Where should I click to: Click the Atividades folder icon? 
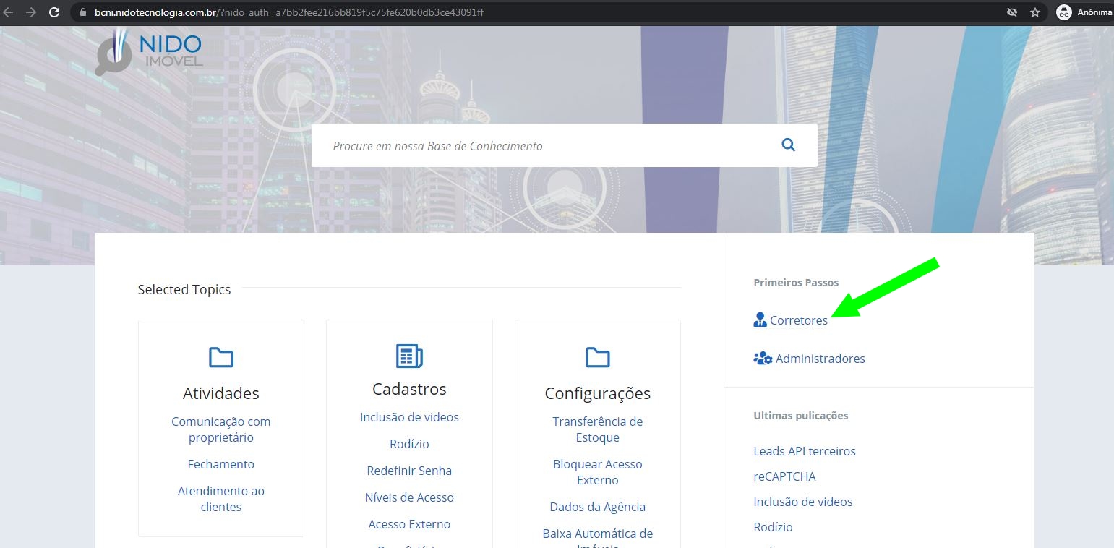(220, 357)
